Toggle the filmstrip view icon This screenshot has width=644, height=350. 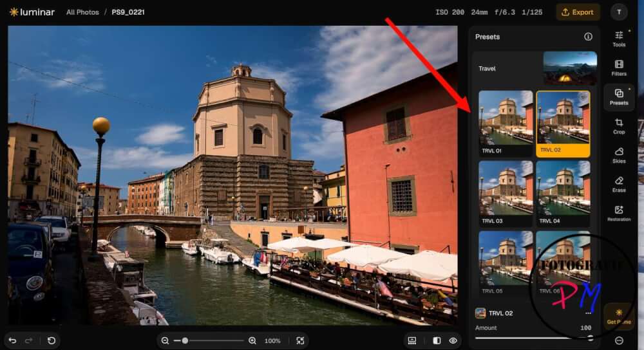(412, 340)
